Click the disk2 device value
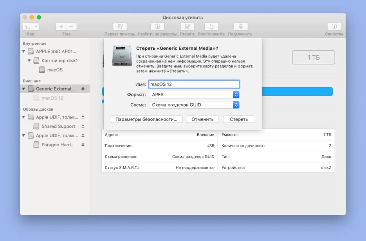Viewport: 366px width, 241px height. 326,168
